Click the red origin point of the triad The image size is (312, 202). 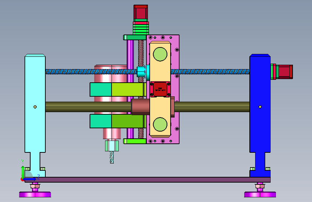22,179
